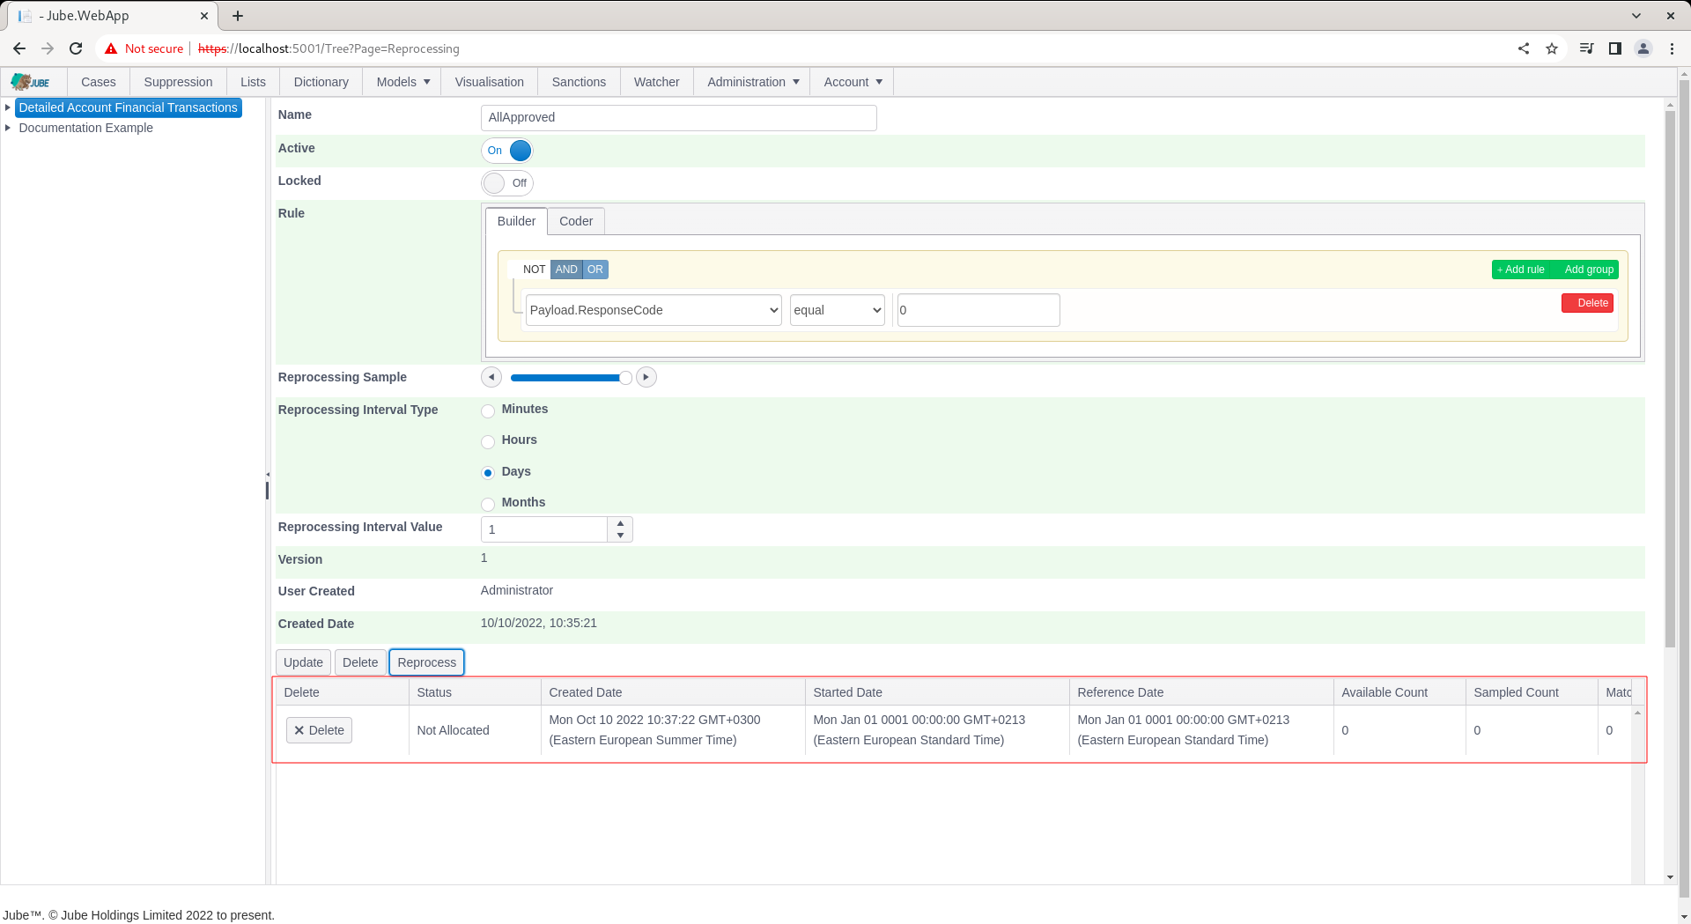Open the media control icon
Screen dimensions: 1691x924
(1587, 48)
